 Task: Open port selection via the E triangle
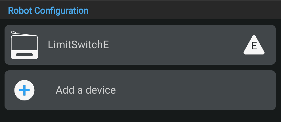tap(254, 45)
